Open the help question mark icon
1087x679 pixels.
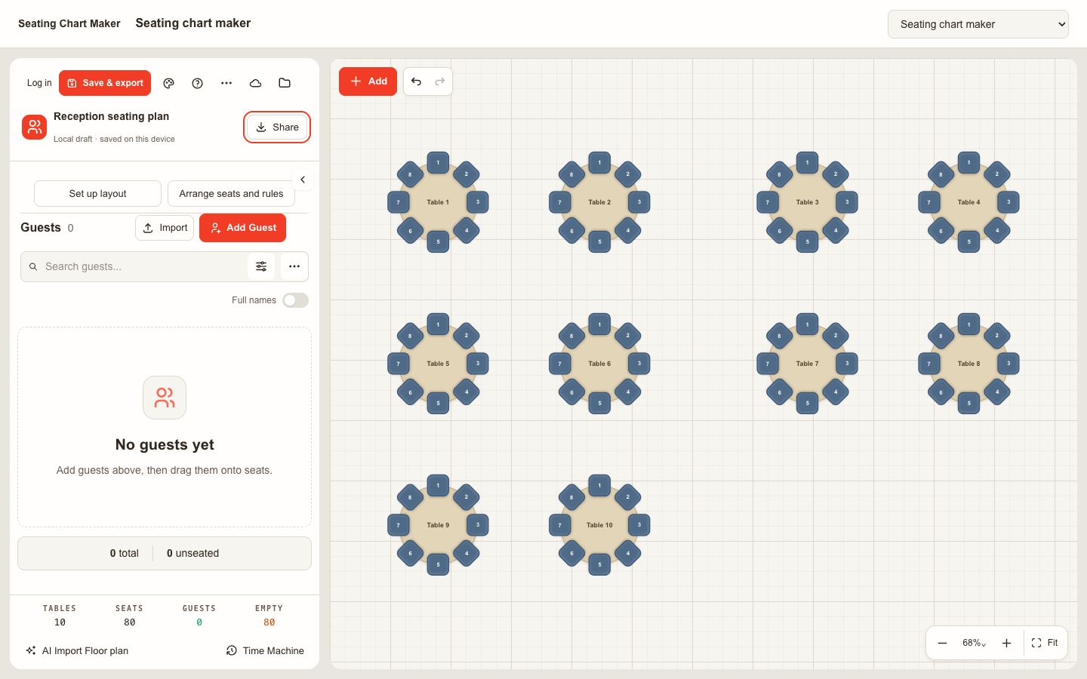(197, 83)
